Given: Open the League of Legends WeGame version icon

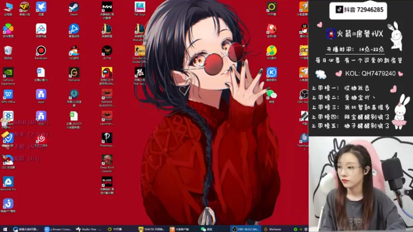Looking at the screenshot, I should pos(140,32).
